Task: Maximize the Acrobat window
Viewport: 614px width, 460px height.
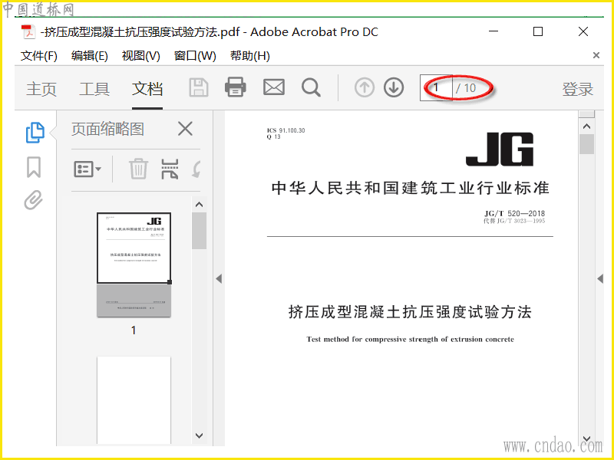Action: [538, 31]
